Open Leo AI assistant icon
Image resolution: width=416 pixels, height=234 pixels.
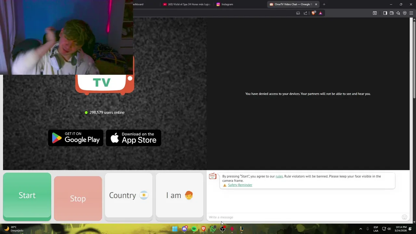coord(398,13)
